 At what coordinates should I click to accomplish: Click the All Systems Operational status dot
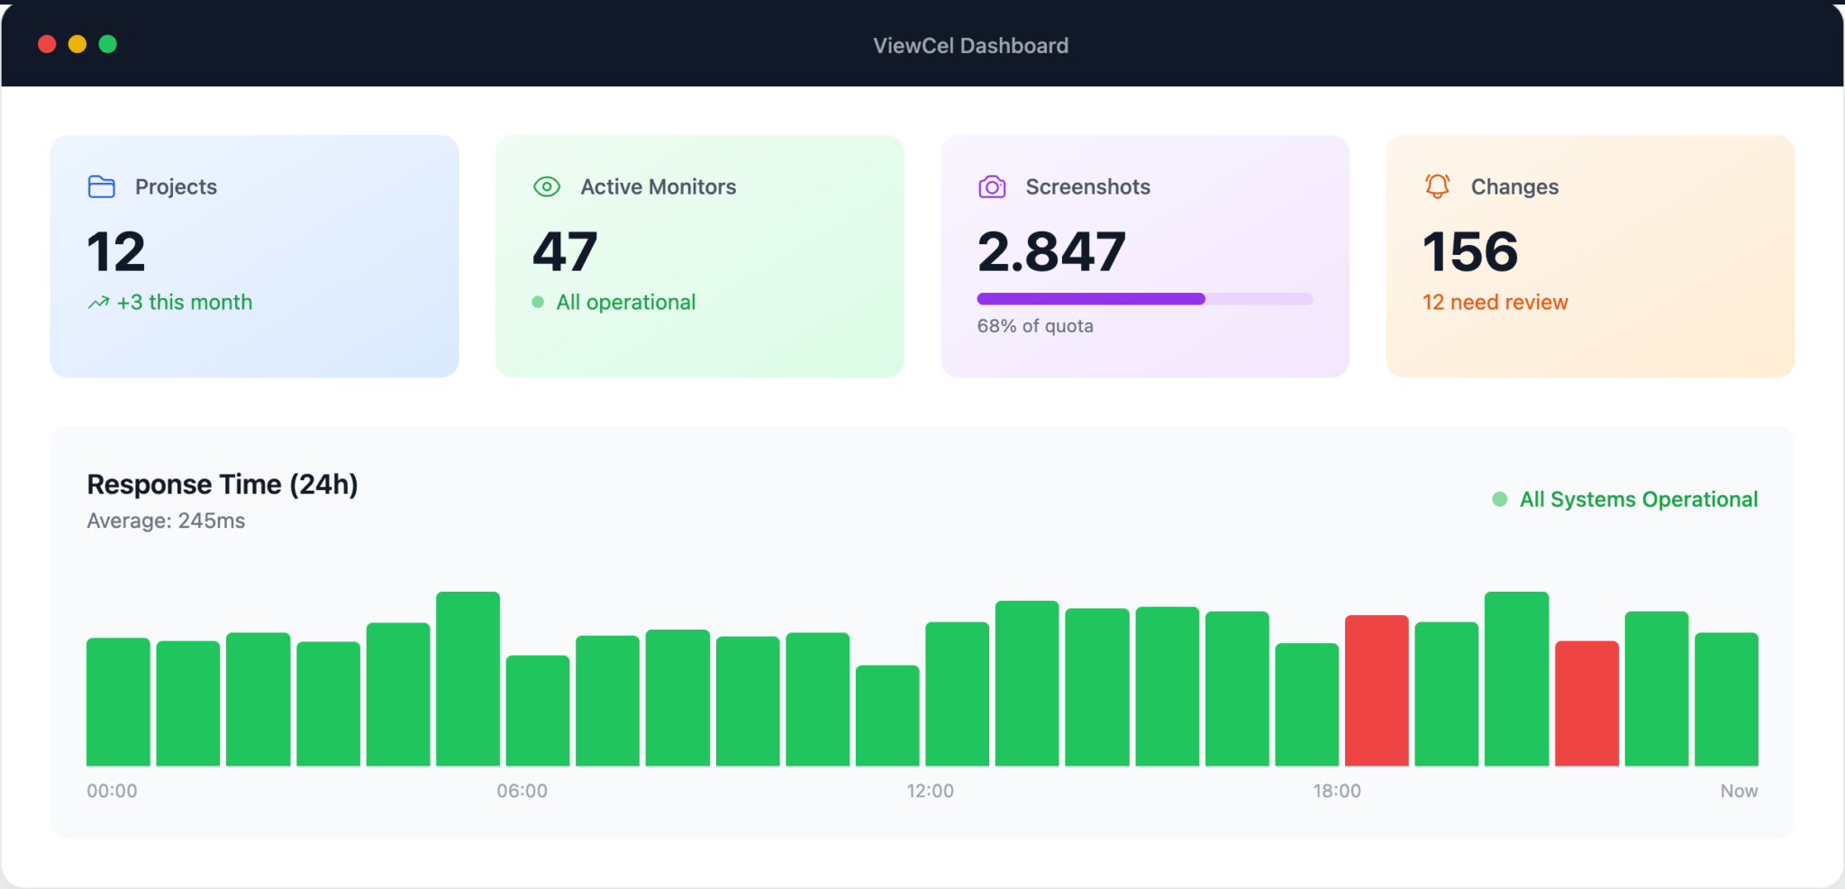1499,499
